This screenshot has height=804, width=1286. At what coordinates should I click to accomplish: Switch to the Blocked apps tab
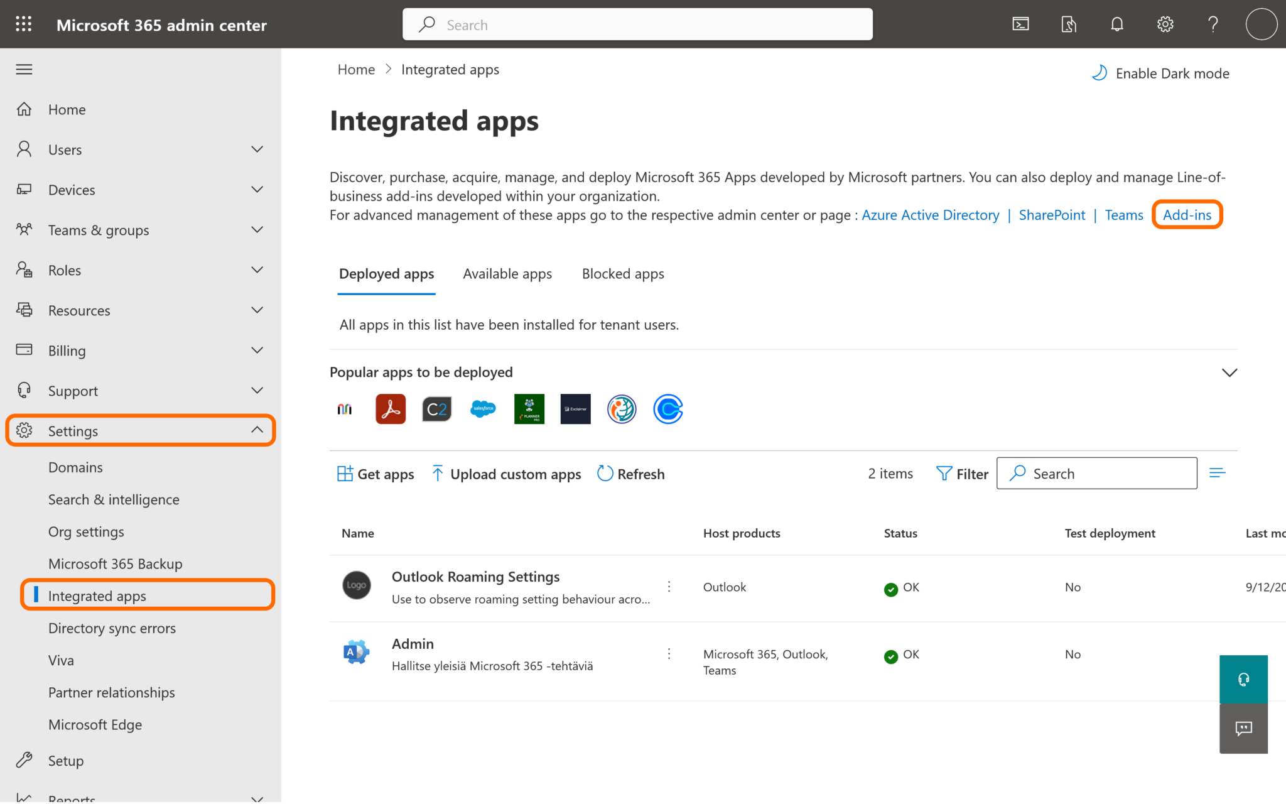click(x=623, y=274)
